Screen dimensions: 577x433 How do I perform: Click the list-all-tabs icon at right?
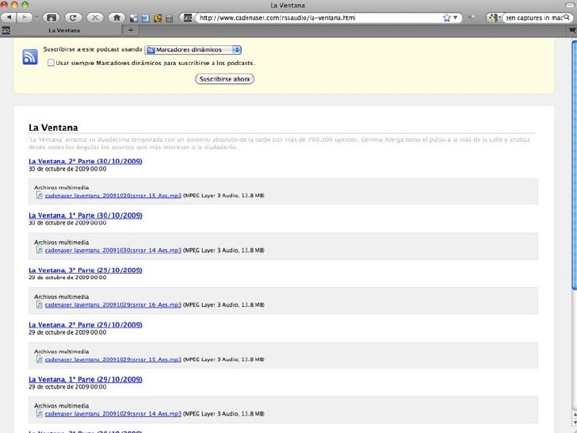coord(572,31)
